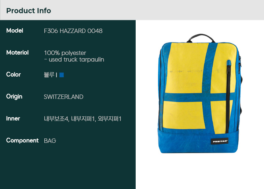The width and height of the screenshot is (264, 189).
Task: Click the Material label
Action: [17, 53]
